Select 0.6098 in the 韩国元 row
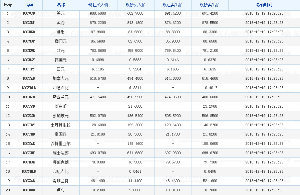This screenshot has width=300, height=195. (98, 60)
